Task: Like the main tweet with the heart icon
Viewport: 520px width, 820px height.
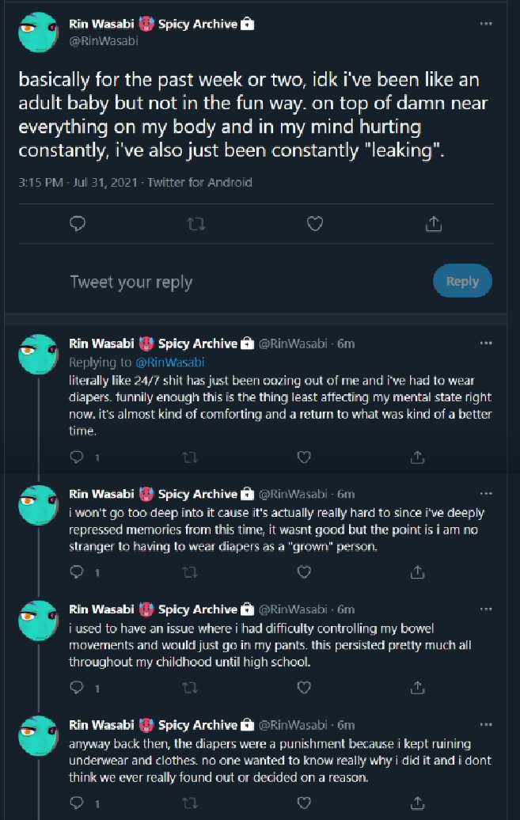Action: click(x=314, y=224)
